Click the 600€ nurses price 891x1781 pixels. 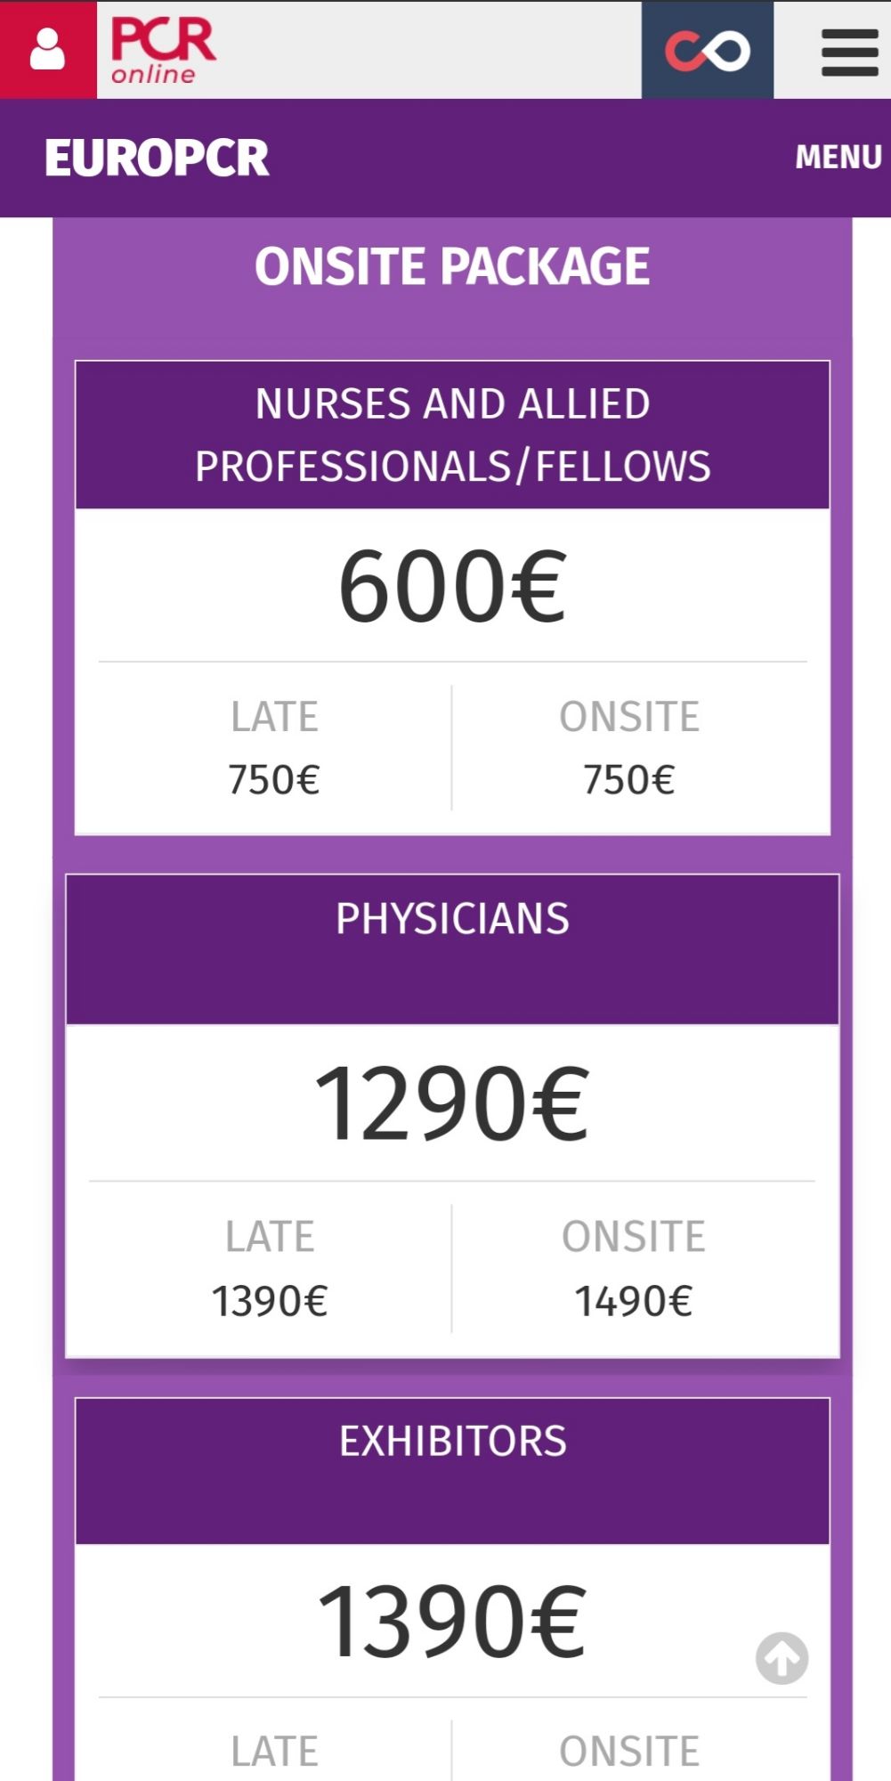pyautogui.click(x=452, y=587)
